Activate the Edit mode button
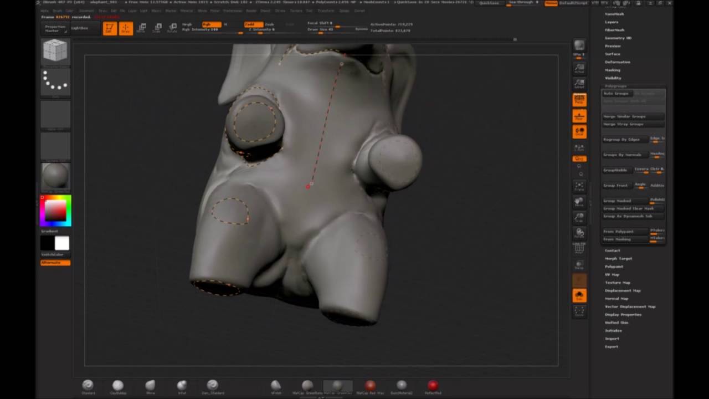The image size is (709, 399). [x=110, y=28]
